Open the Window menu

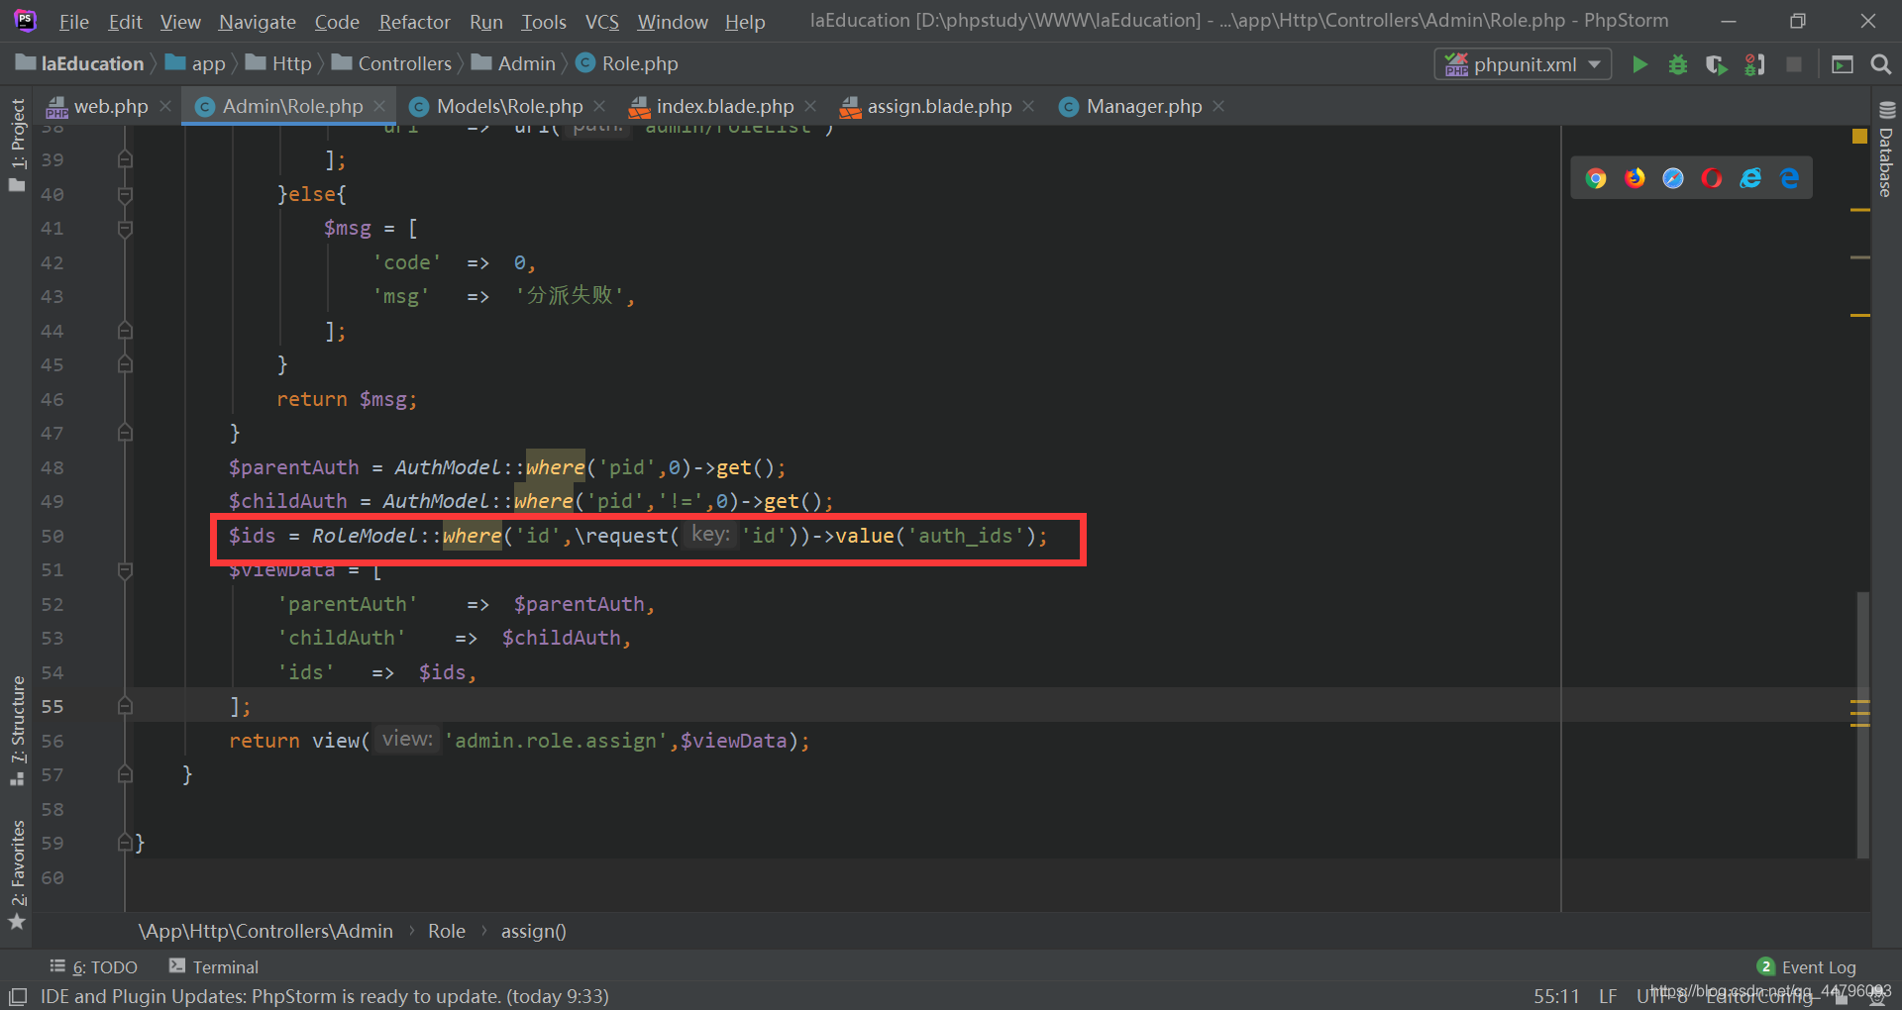click(x=673, y=21)
